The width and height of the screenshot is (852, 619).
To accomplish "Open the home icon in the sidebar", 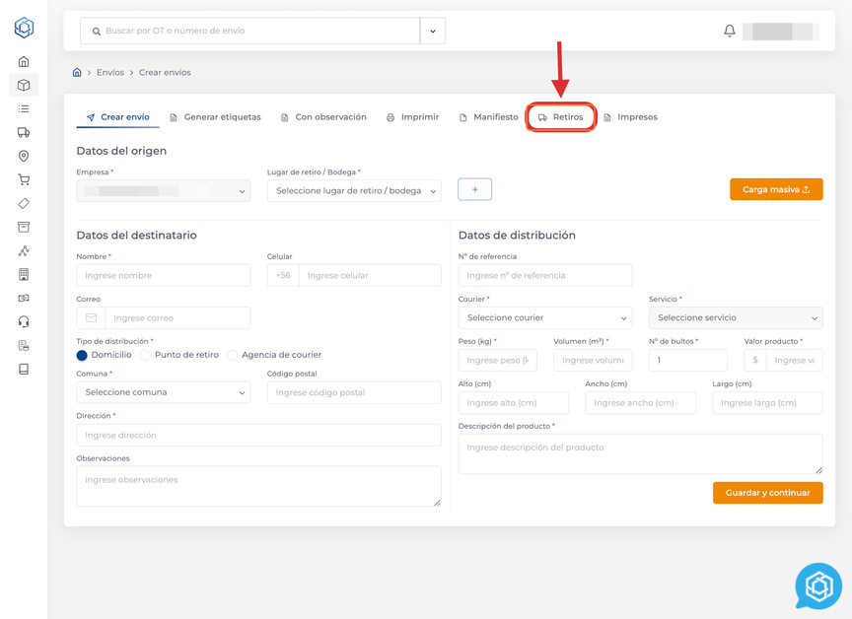I will [24, 61].
